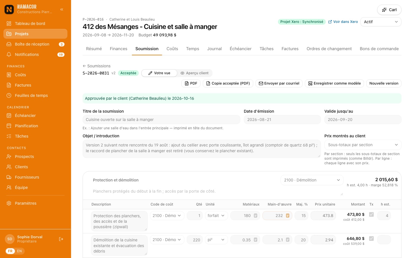413x258 pixels.
Task: Open the Sous-totaux par section dropdown
Action: [363, 145]
